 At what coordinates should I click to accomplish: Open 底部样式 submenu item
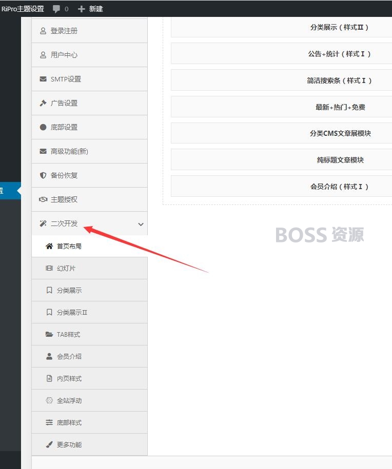[x=90, y=423]
